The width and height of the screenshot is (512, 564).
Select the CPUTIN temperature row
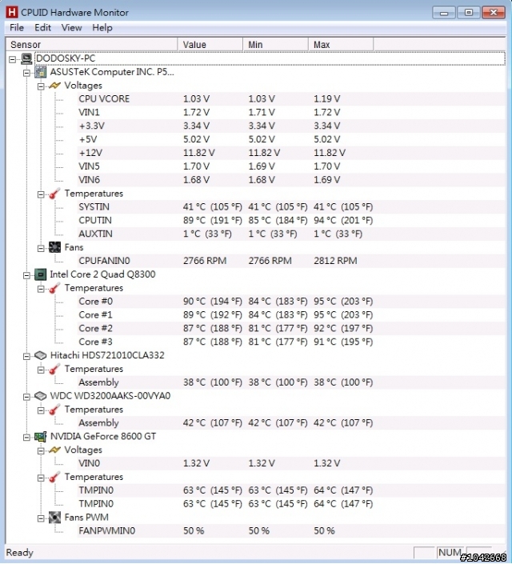[x=290, y=221]
